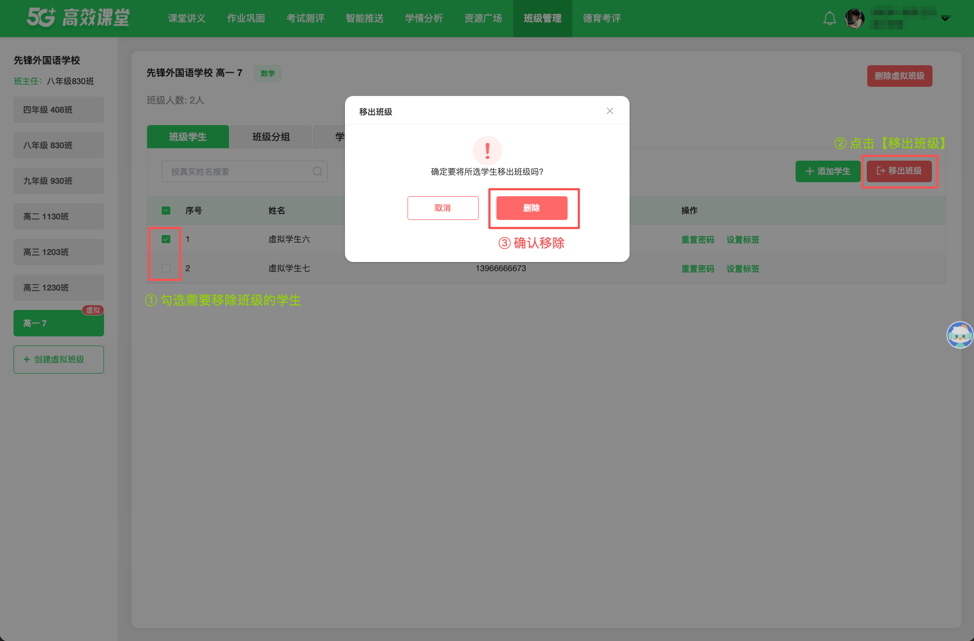
Task: Open the notification bell
Action: coord(830,18)
